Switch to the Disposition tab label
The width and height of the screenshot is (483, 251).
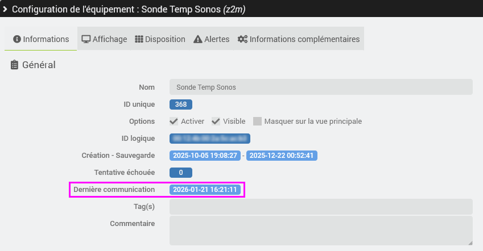(165, 39)
